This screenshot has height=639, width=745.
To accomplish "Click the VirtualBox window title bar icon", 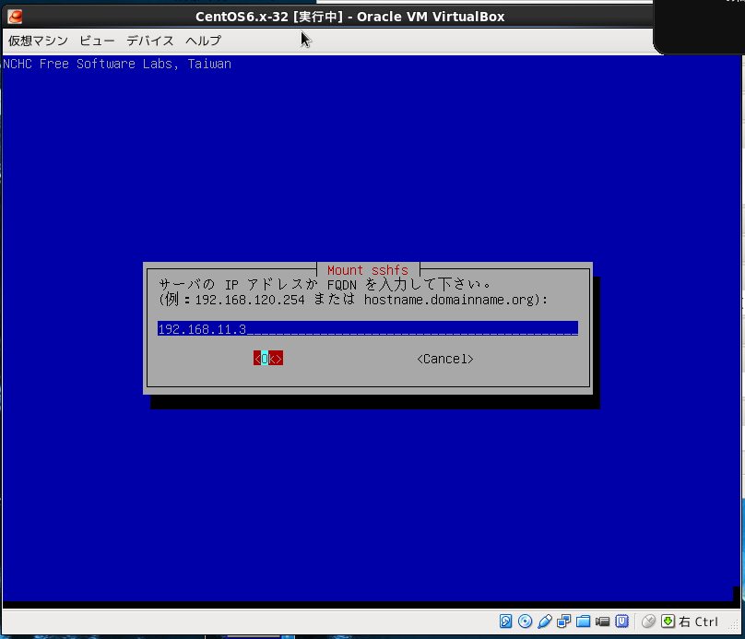I will 15,16.
